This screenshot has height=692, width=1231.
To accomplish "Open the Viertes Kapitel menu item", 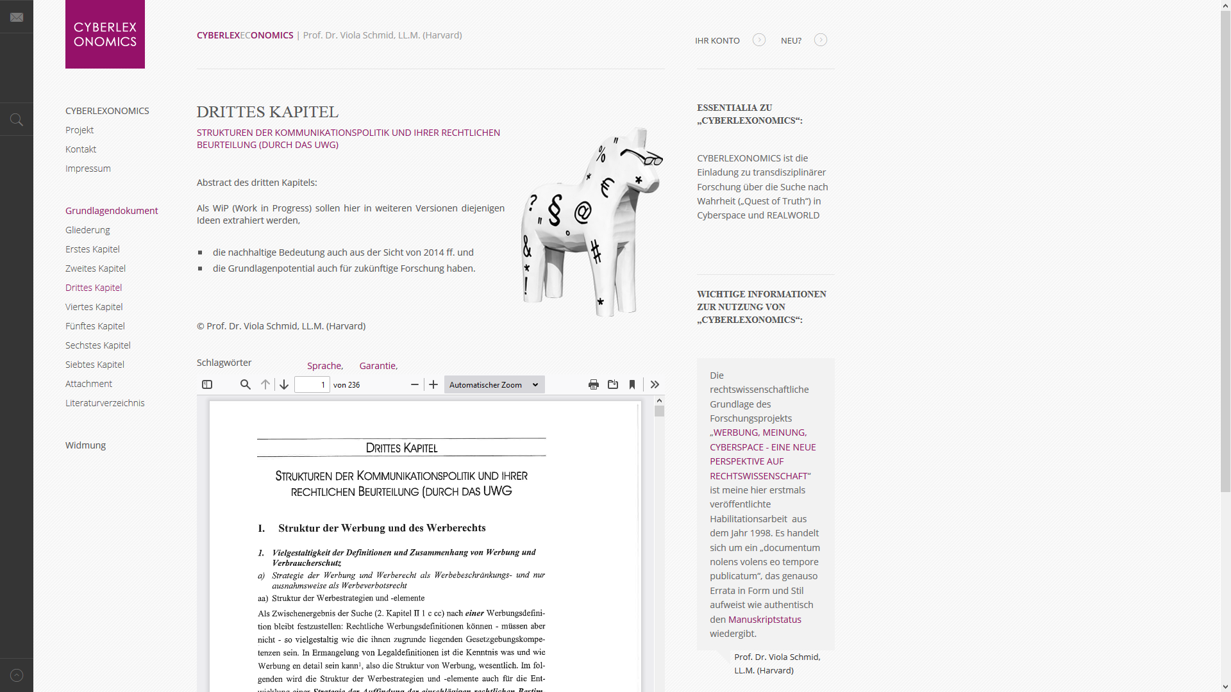I will tap(94, 307).
